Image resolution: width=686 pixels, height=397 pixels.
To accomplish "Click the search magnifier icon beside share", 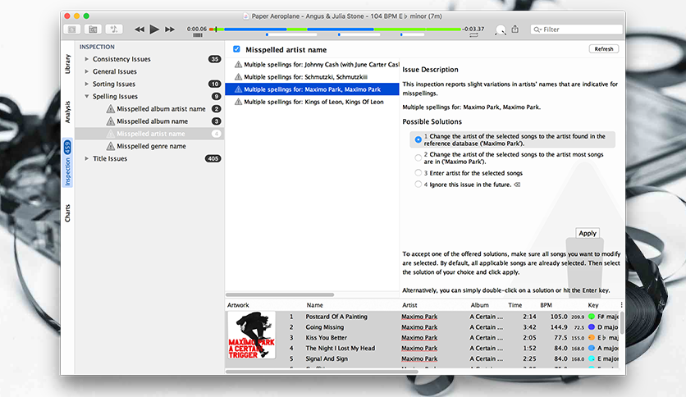I will pyautogui.click(x=501, y=30).
